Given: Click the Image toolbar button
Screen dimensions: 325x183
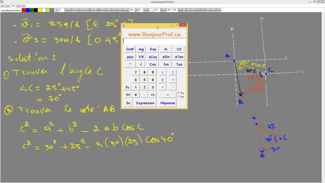Looking at the screenshot, I should point(126,10).
